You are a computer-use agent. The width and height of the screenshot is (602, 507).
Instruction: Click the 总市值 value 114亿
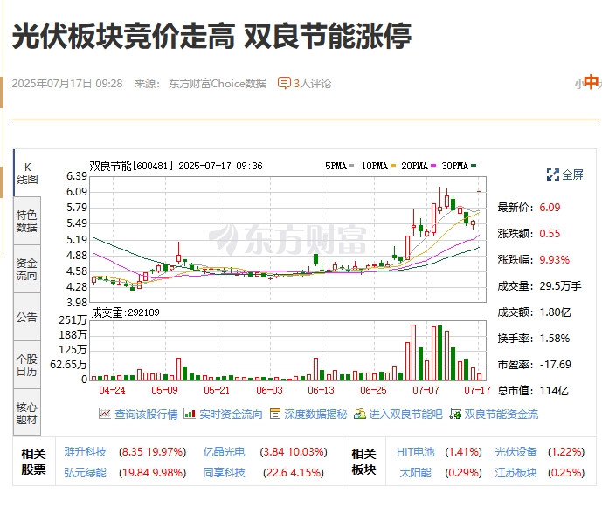[x=554, y=391]
